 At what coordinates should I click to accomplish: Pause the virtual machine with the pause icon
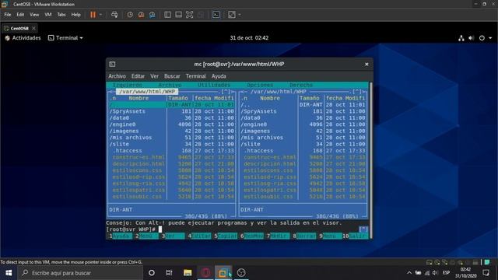point(93,15)
